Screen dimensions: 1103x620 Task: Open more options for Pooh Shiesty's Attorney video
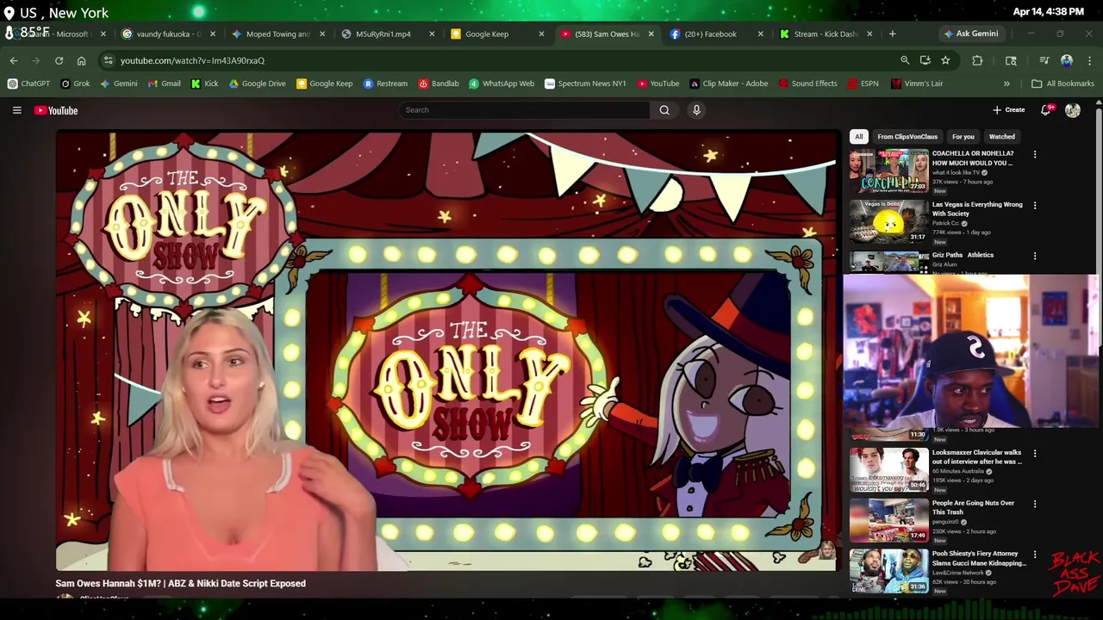pos(1035,555)
